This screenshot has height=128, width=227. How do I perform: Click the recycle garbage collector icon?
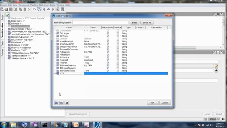coord(223,119)
